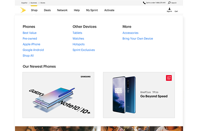Click the phone call-to-order icon
Viewport: 197px width, 131px height.
click(144, 3)
